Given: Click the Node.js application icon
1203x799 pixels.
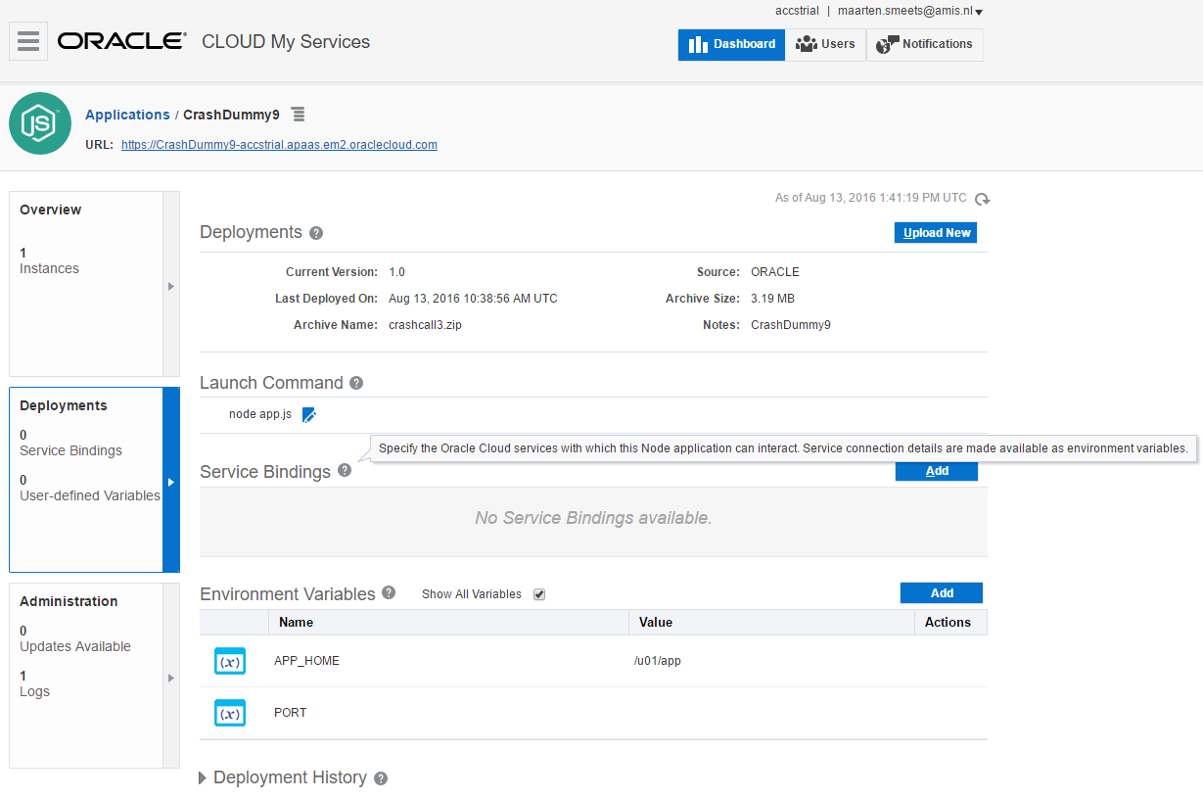Looking at the screenshot, I should [x=39, y=123].
